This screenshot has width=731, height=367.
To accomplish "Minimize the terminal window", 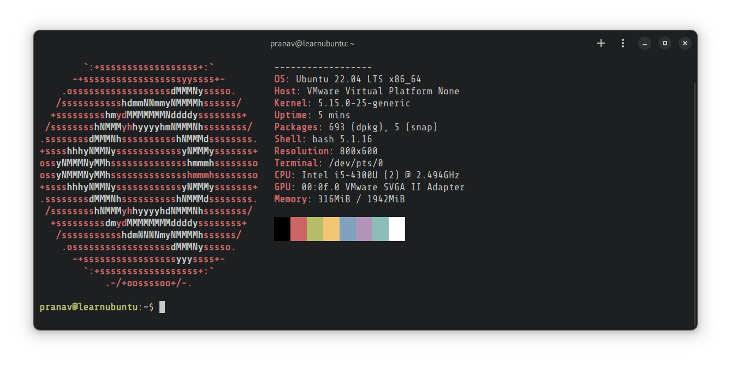I will [645, 43].
